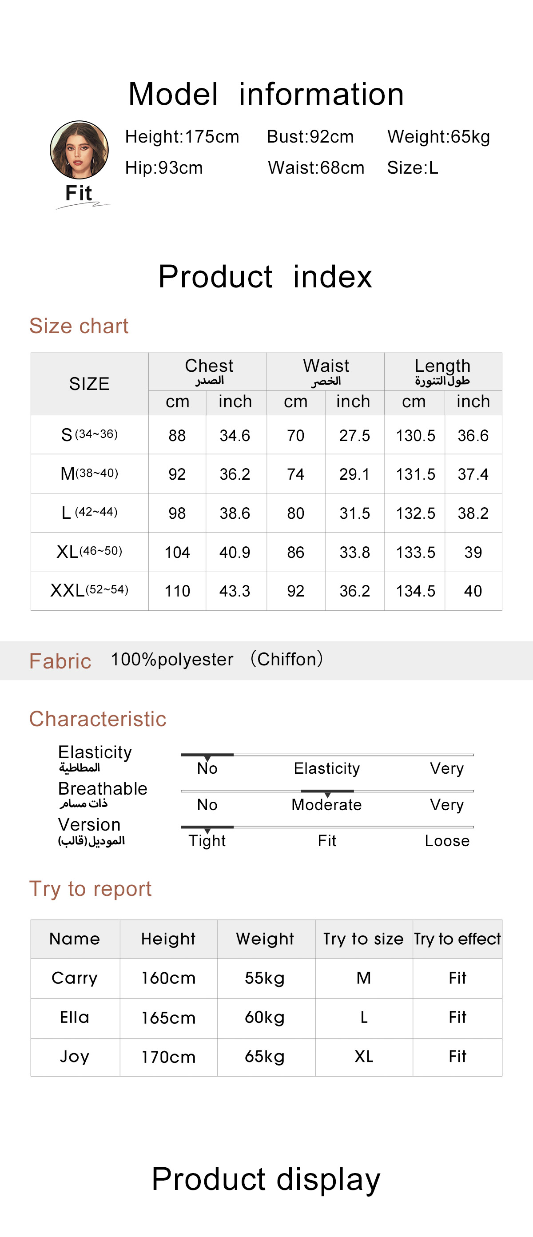
Task: Click the Fabric label in the gray bar
Action: [x=60, y=661]
